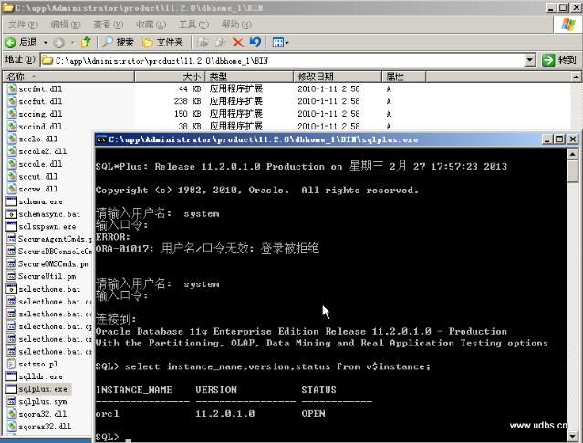Click the address bar path field
Screen dimensions: 583x443
(283, 60)
